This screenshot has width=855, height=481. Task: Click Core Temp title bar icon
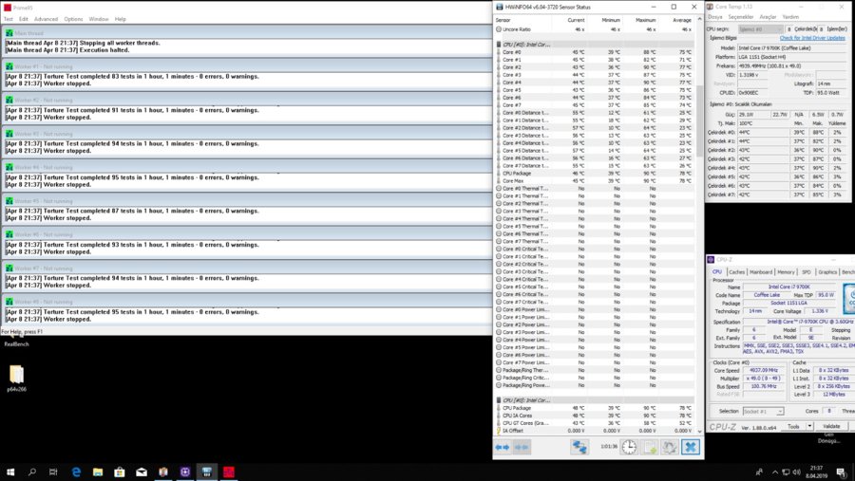click(x=710, y=7)
